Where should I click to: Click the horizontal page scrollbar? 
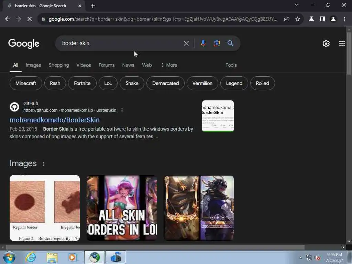(x=155, y=247)
